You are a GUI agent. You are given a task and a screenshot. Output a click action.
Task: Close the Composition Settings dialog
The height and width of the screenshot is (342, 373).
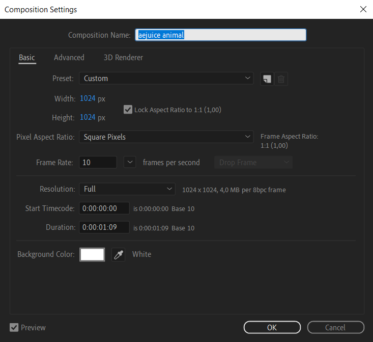(x=363, y=9)
